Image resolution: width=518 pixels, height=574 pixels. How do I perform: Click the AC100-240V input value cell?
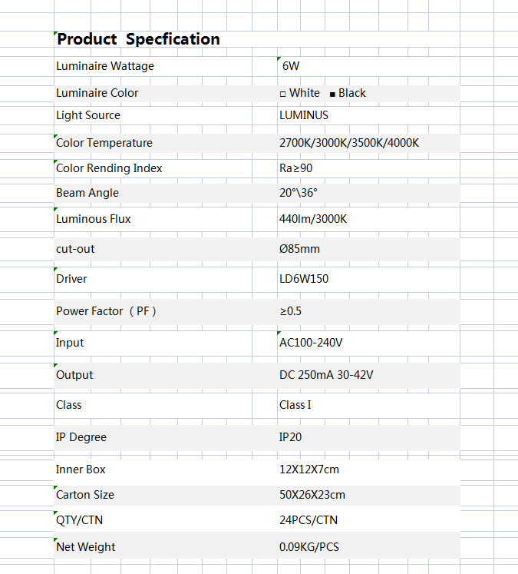pyautogui.click(x=311, y=343)
